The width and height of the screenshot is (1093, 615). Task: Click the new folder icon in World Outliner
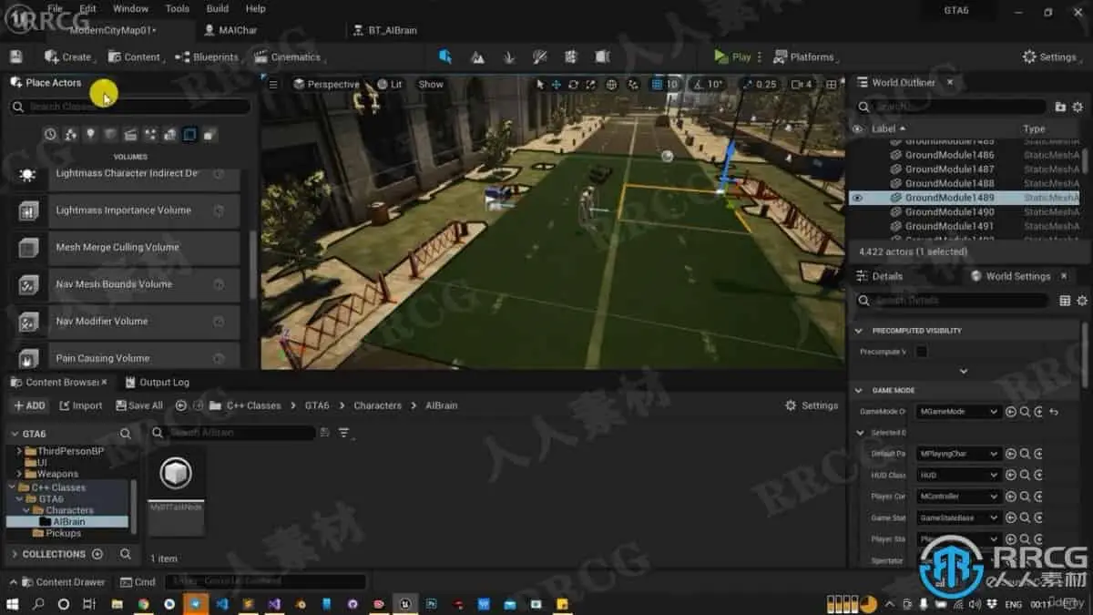click(x=1060, y=107)
